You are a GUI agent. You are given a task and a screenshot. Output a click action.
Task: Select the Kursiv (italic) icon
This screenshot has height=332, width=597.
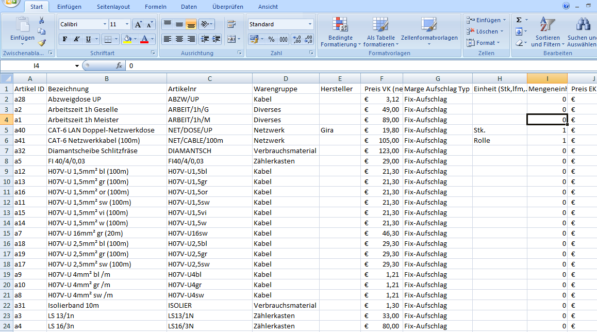pyautogui.click(x=77, y=39)
